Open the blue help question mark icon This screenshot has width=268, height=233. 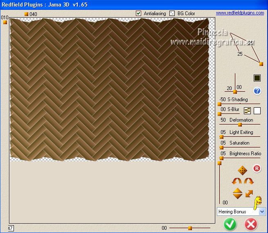pyautogui.click(x=257, y=91)
